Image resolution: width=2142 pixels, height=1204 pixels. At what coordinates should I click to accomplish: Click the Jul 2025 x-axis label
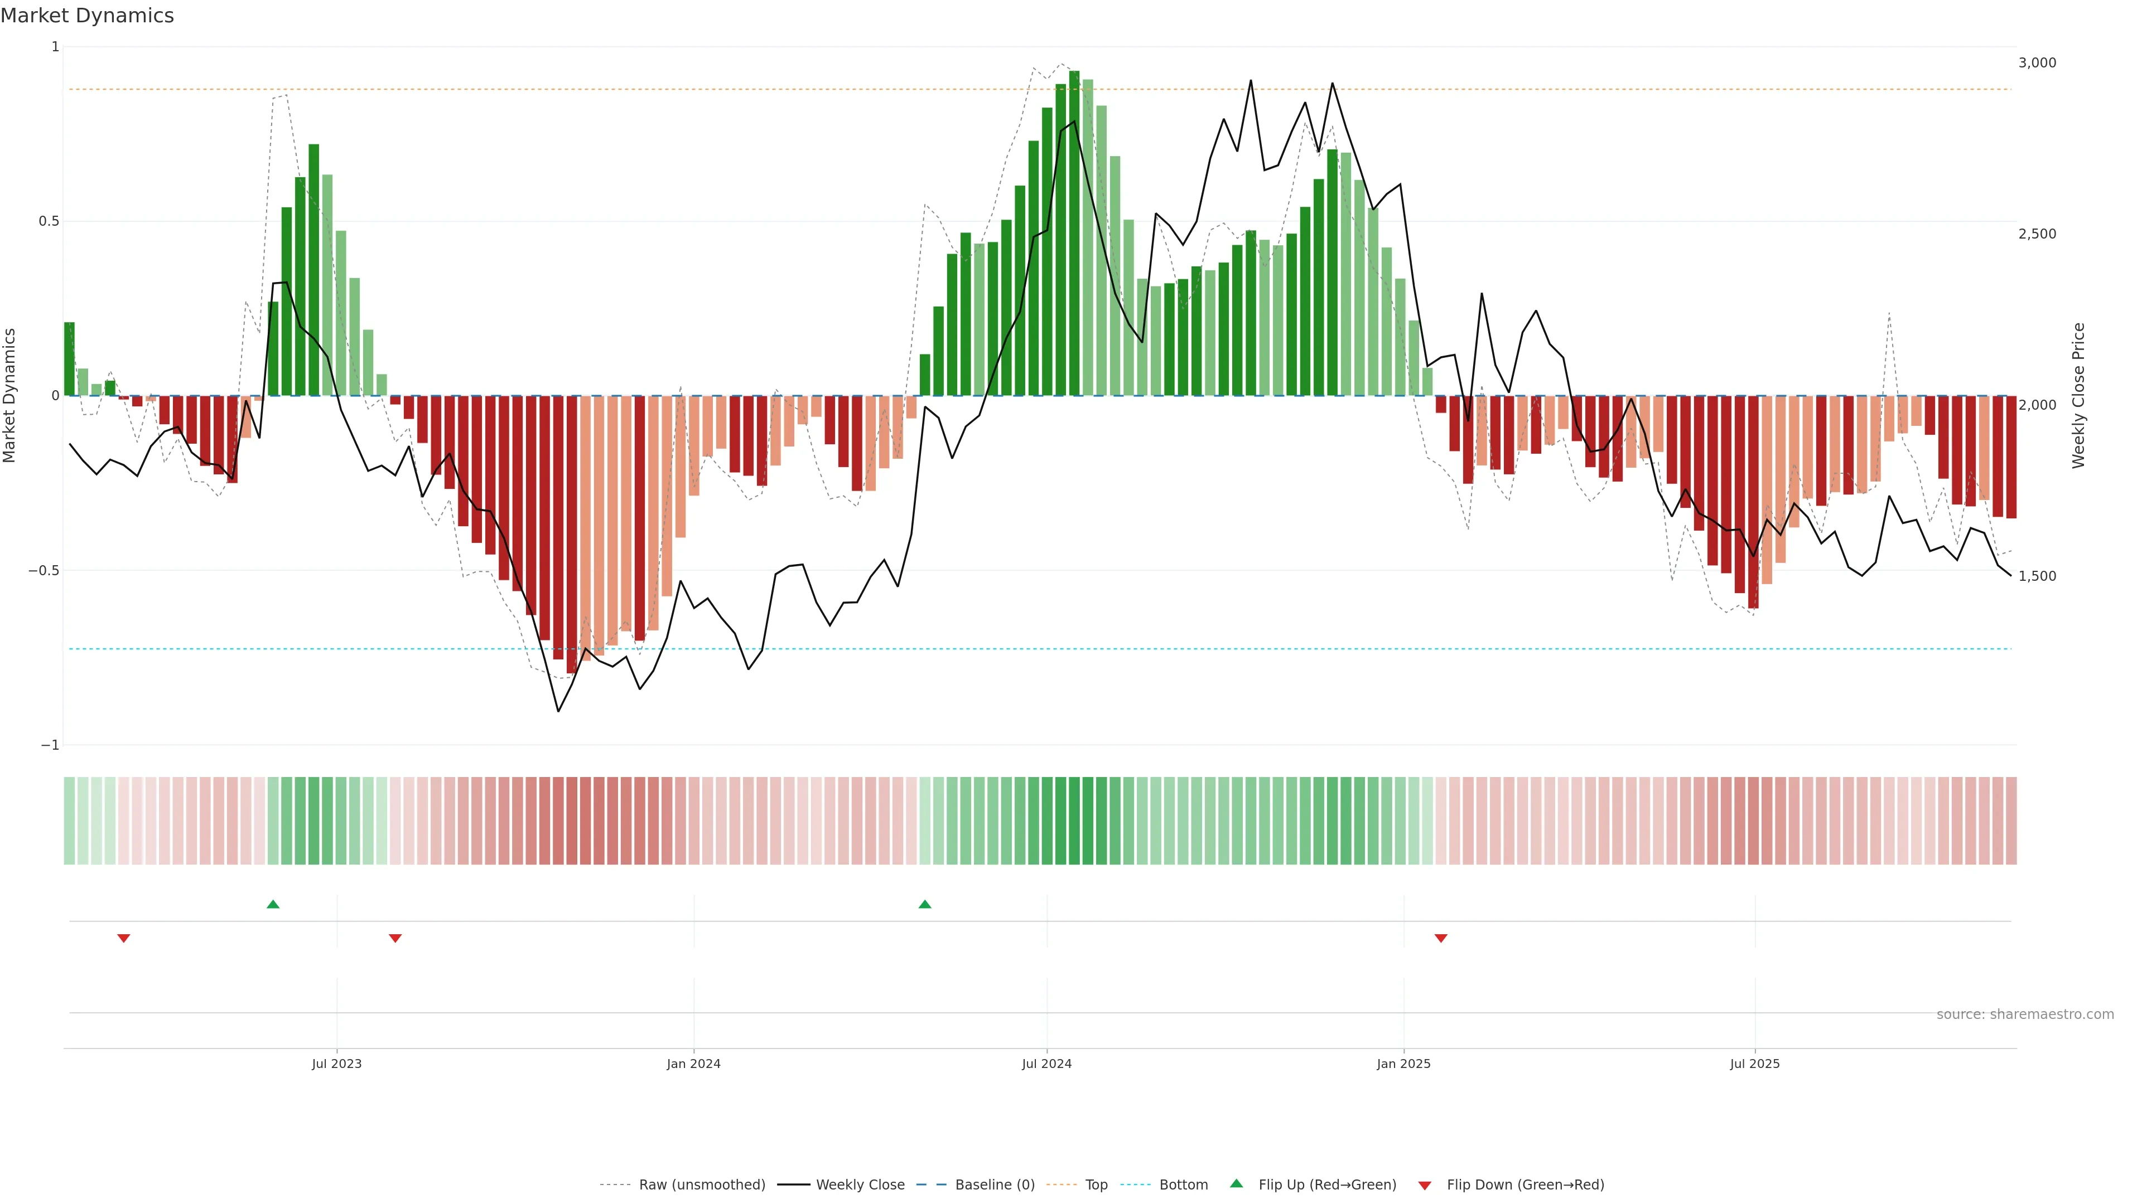click(x=1754, y=1064)
